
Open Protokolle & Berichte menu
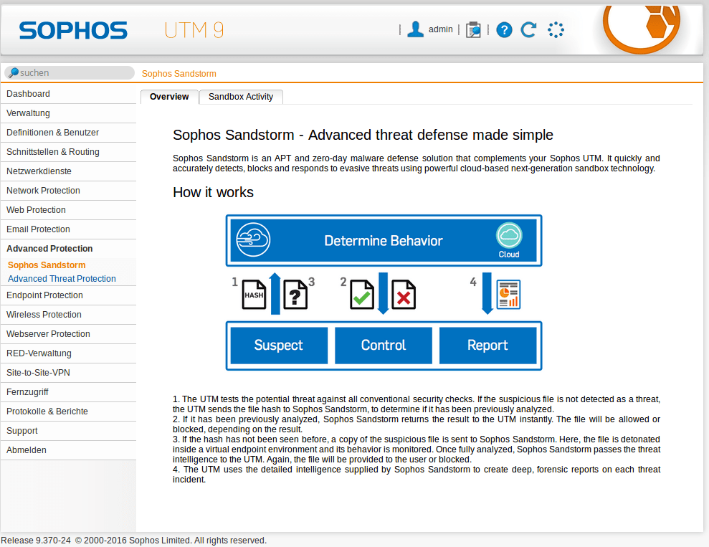point(47,412)
